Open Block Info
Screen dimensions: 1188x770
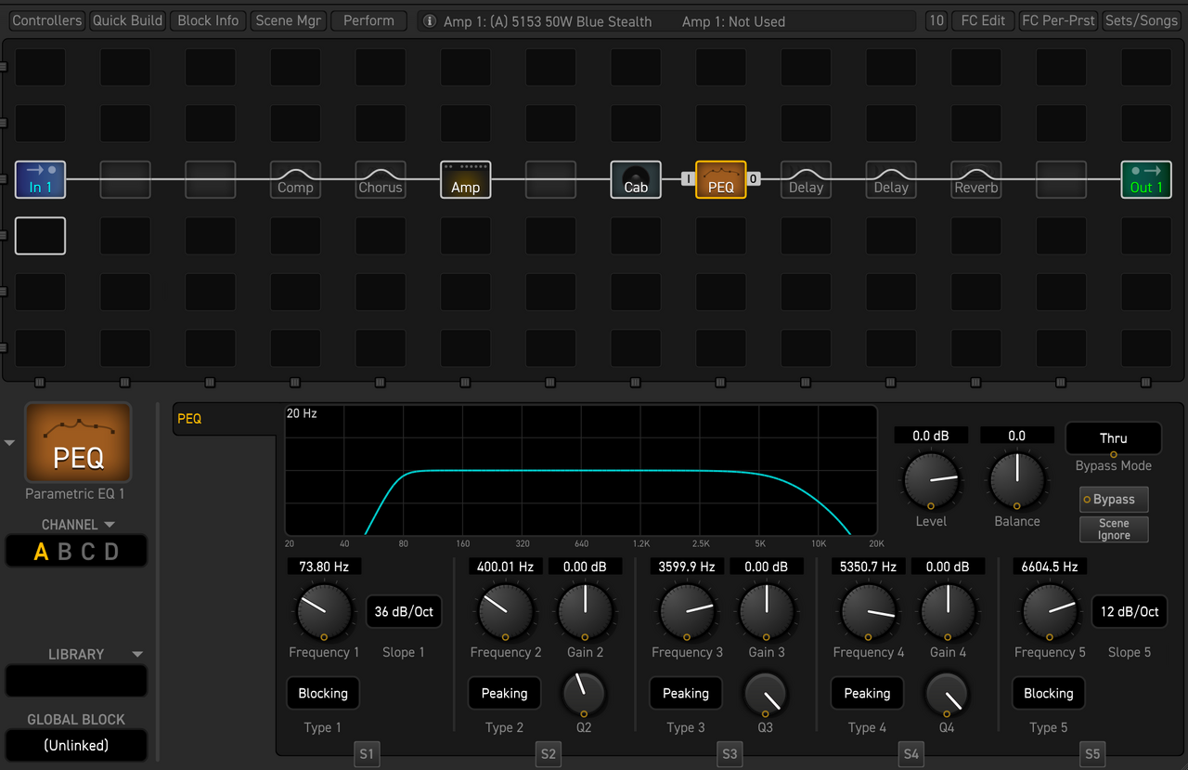208,20
